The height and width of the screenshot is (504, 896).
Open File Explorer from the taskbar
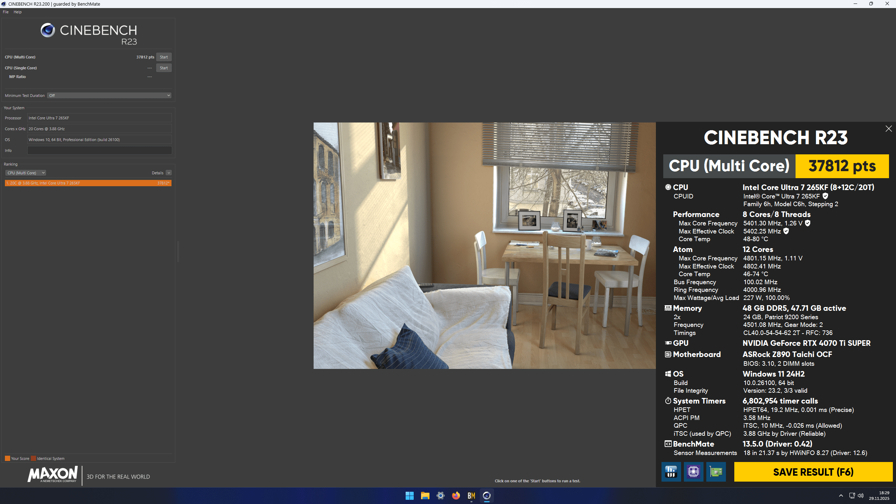[425, 496]
